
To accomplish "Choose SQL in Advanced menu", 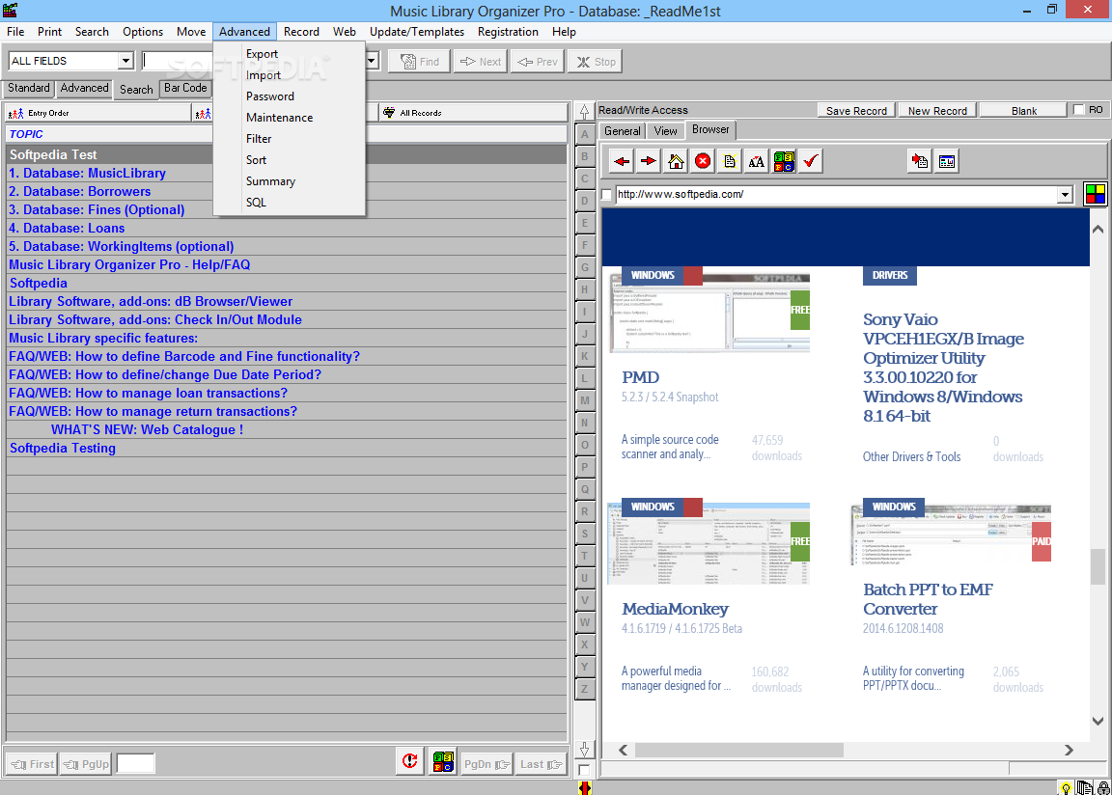I will point(290,203).
